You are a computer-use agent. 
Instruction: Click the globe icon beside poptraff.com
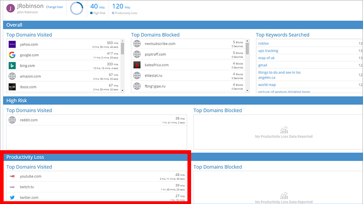click(137, 54)
